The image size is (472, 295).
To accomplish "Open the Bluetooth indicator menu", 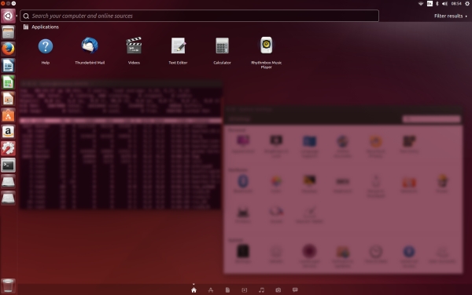I will [x=437, y=4].
